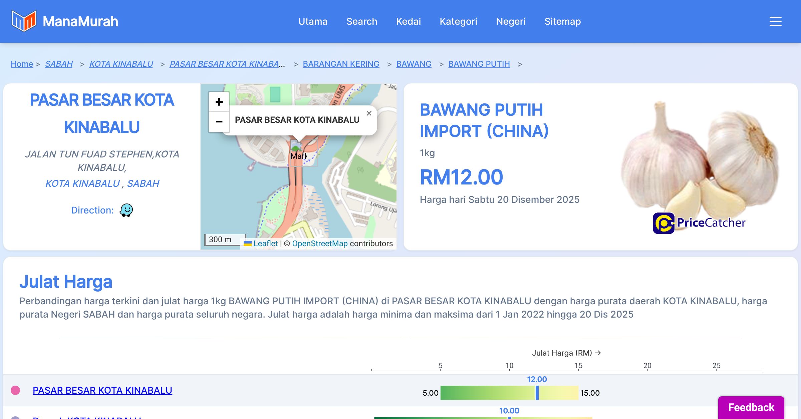Click the ManaMurah logo icon
801x419 pixels.
tap(24, 21)
